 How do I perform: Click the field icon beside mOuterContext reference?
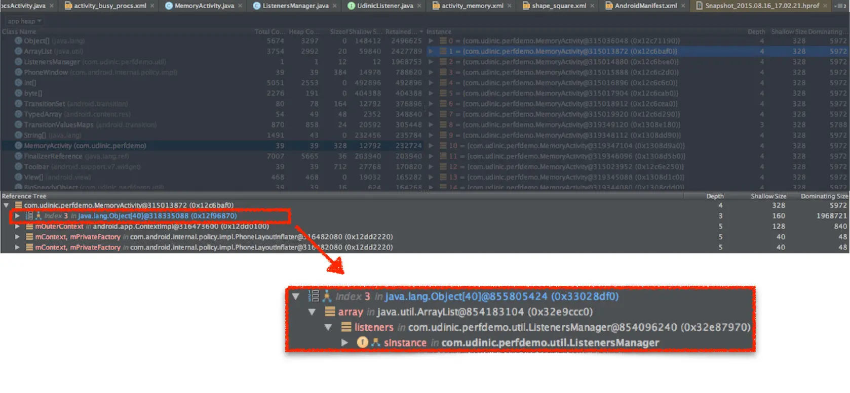pos(29,226)
